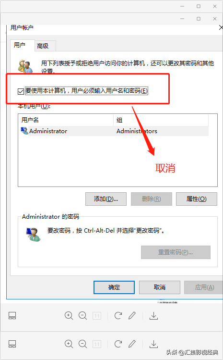Image resolution: width=223 pixels, height=360 pixels.
Task: Click the 组 column header
Action: click(x=161, y=120)
